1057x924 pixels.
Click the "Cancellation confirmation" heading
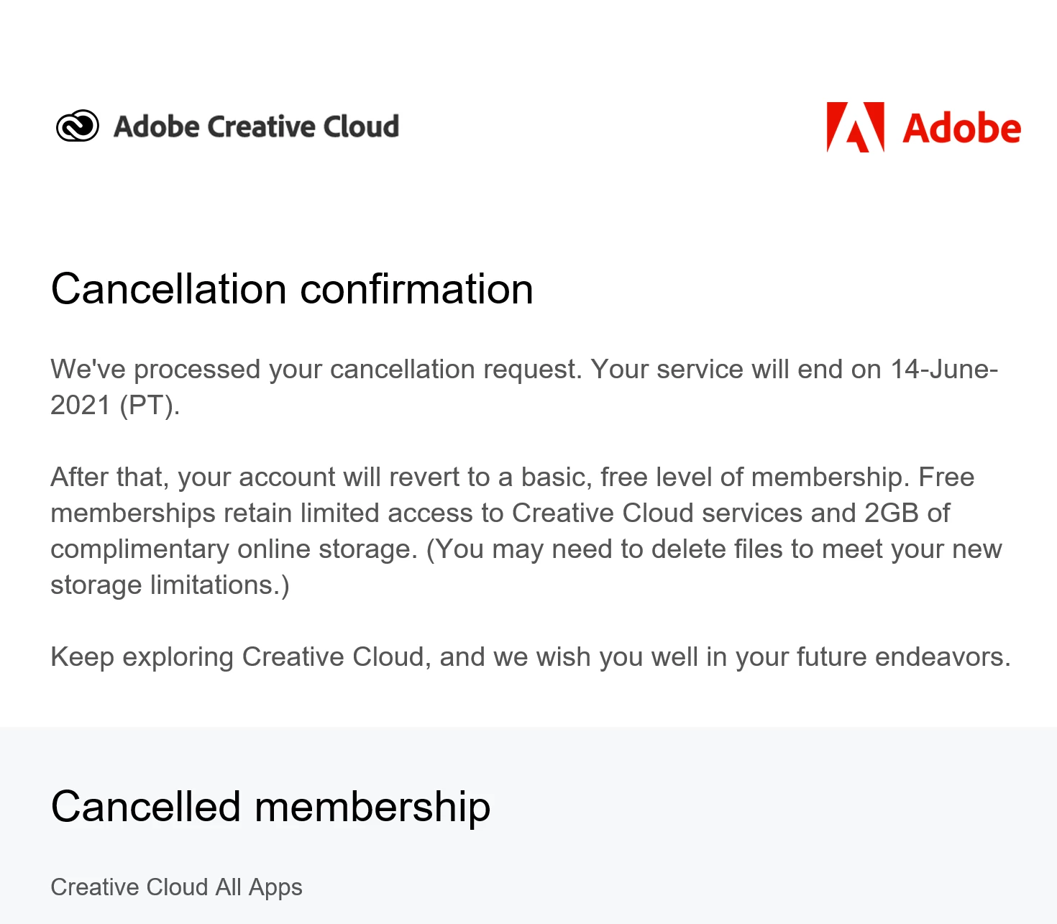(292, 289)
